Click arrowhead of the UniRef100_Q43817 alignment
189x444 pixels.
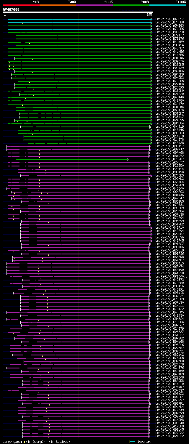pos(151,19)
